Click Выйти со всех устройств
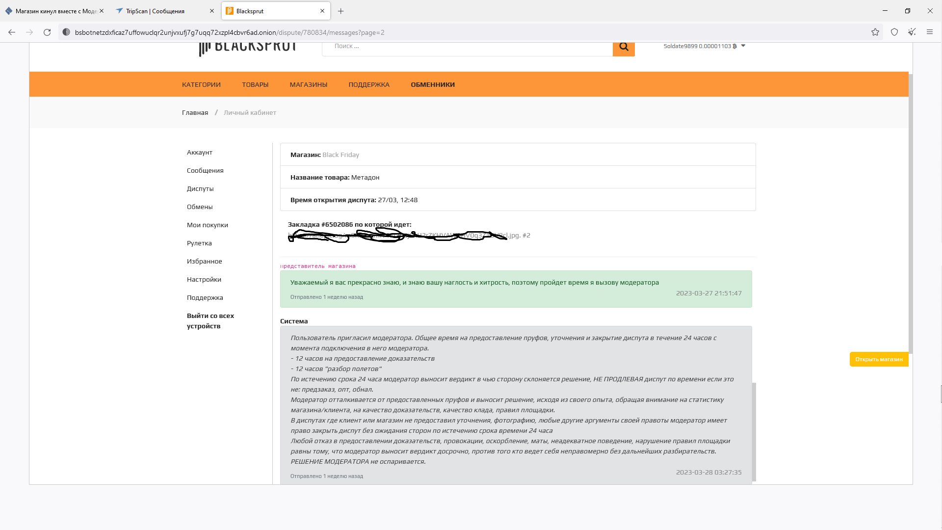942x530 pixels. click(x=210, y=320)
